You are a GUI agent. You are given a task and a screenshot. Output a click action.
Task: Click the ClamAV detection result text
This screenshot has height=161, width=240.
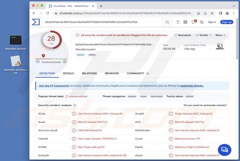[97, 139]
